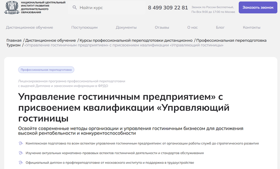
Task: Open the Поступающим menu item
Action: 84,28
